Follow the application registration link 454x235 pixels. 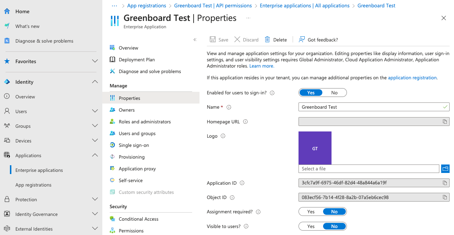[x=412, y=78]
